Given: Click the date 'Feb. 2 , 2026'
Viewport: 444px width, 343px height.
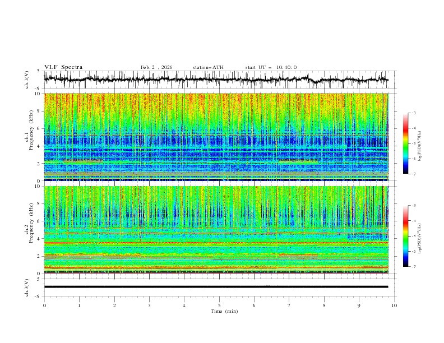Looking at the screenshot, I should point(156,67).
